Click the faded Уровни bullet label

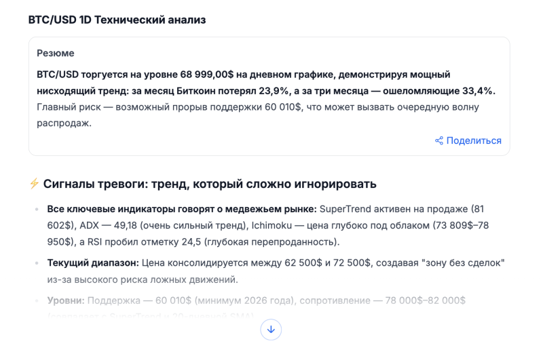65,300
